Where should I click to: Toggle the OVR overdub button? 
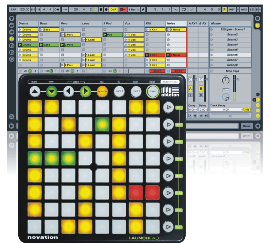click(x=113, y=9)
